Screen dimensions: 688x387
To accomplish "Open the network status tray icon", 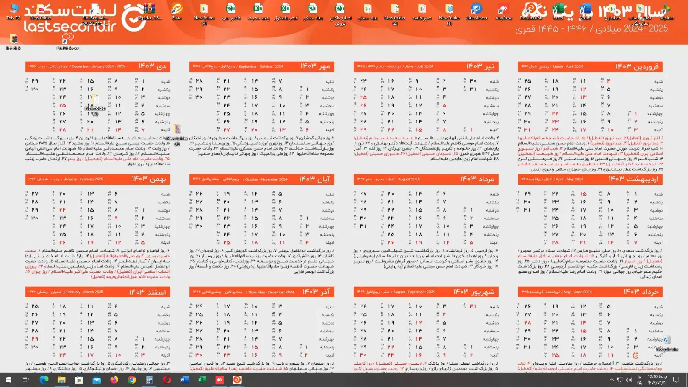I will point(621,380).
